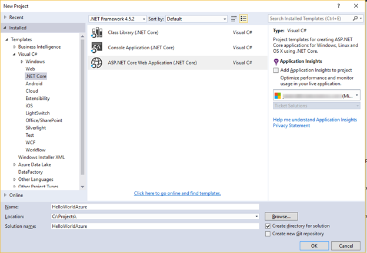The image size is (367, 253).
Task: Select the DataFactory category
Action: point(31,172)
